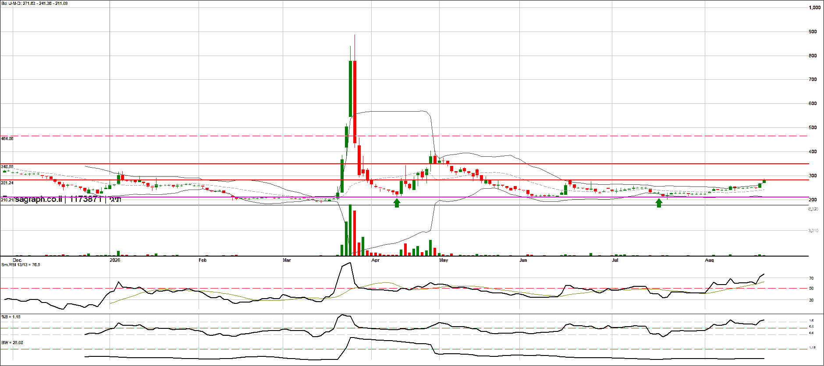Click the 1.18 value on BW axis

pyautogui.click(x=812, y=348)
